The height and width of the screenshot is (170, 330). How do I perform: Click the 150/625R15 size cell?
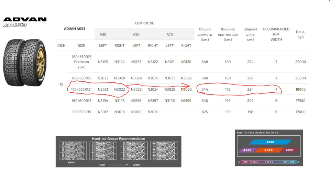pos(81,112)
